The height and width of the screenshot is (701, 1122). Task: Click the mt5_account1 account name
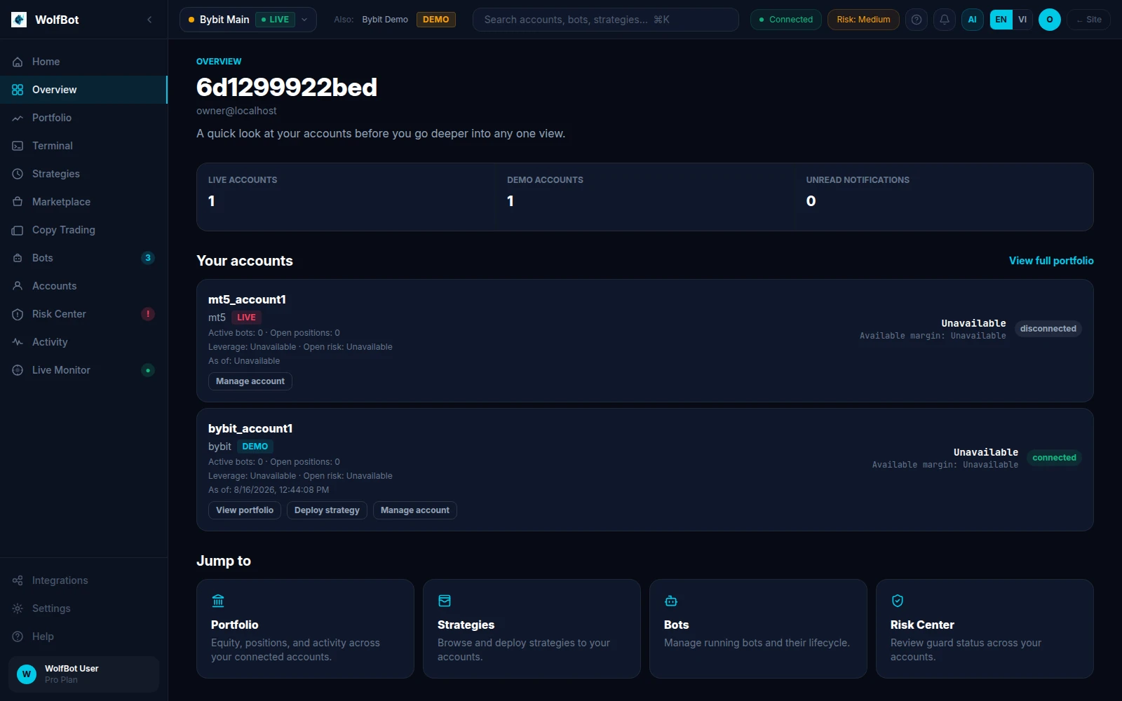coord(247,300)
